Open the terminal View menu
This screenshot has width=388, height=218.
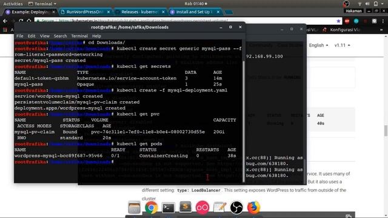pyautogui.click(x=45, y=36)
